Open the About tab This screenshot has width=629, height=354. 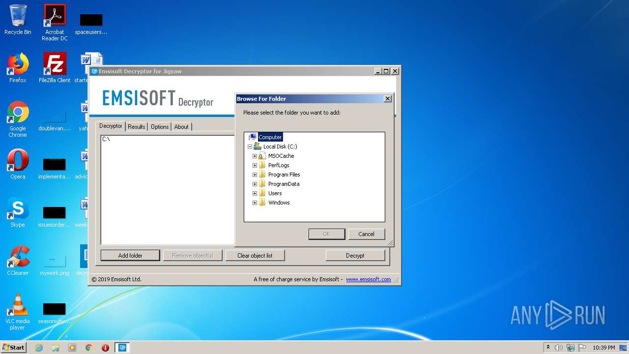[181, 126]
